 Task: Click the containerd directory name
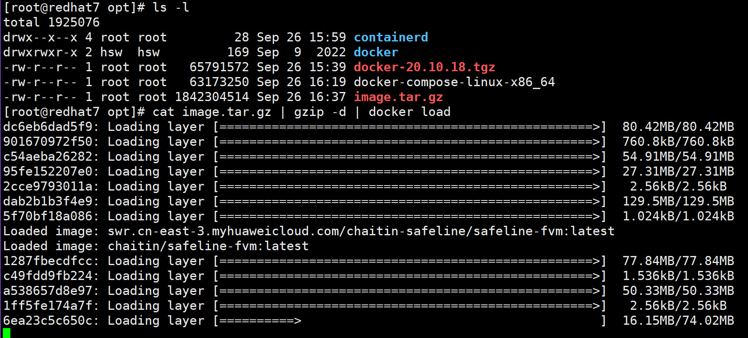pyautogui.click(x=391, y=37)
